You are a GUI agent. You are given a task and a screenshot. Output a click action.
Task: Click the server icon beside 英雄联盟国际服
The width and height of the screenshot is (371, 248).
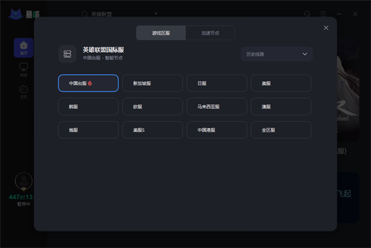(x=67, y=54)
